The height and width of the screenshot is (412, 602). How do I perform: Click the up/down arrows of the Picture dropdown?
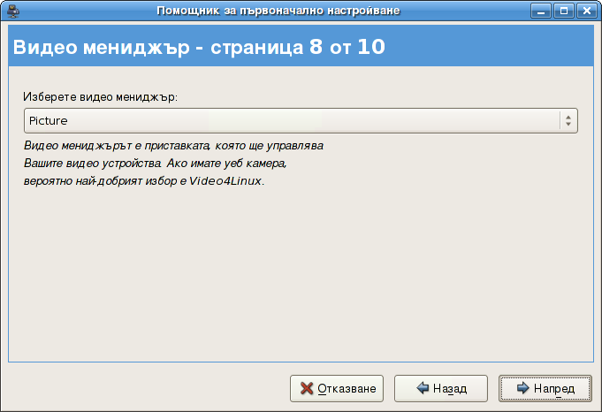click(568, 120)
